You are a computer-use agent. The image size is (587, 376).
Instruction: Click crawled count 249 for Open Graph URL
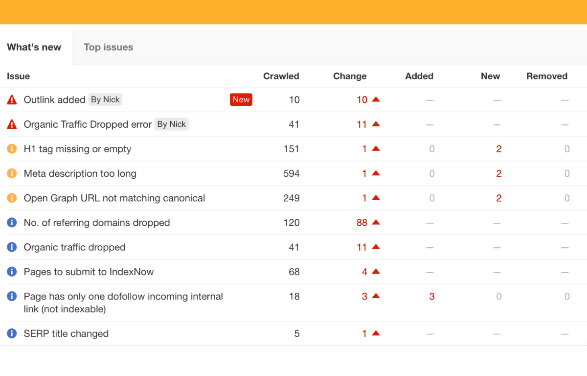[x=292, y=198]
